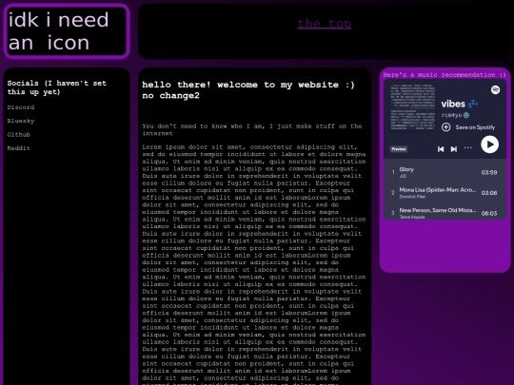Click the 06:03 duration of New Person
Viewport: 514px width, 385px height.
click(x=489, y=214)
